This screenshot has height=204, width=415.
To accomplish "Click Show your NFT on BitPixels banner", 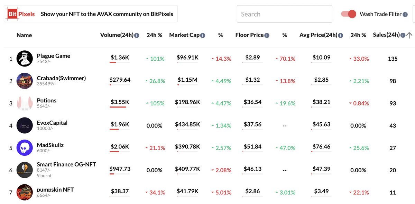I will [91, 14].
